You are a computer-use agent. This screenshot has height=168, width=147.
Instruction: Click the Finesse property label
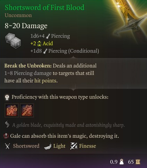[x=88, y=146]
